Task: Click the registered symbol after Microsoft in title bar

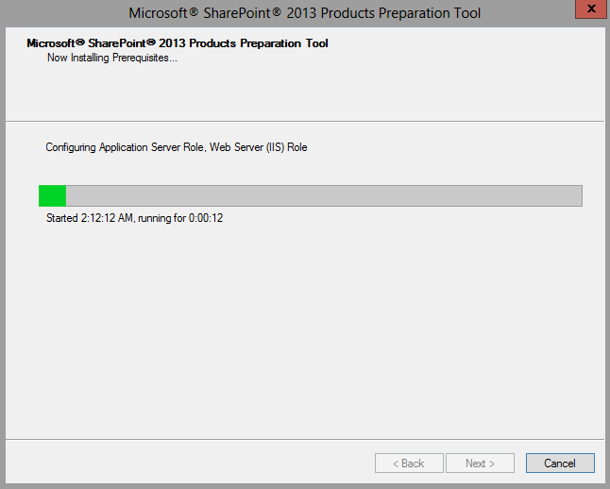Action: coord(194,11)
